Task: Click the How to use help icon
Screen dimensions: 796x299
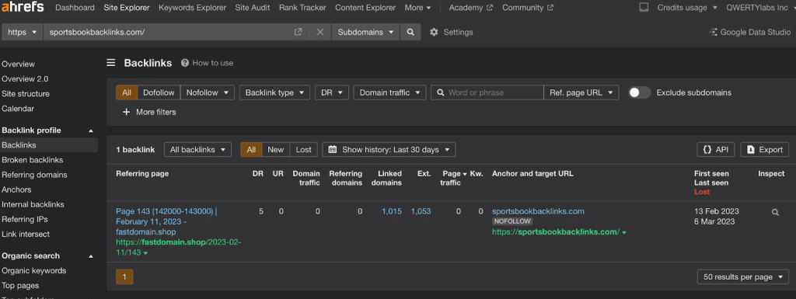Action: point(185,63)
